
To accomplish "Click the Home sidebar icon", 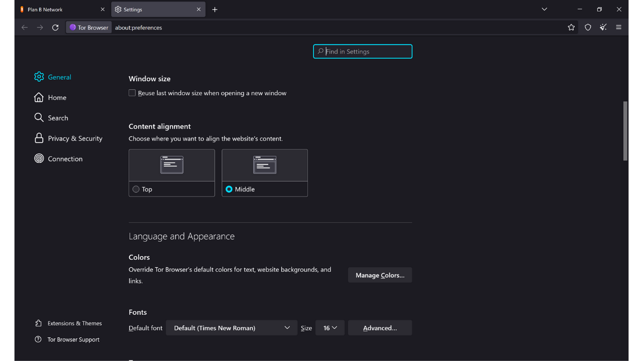I will (x=39, y=97).
